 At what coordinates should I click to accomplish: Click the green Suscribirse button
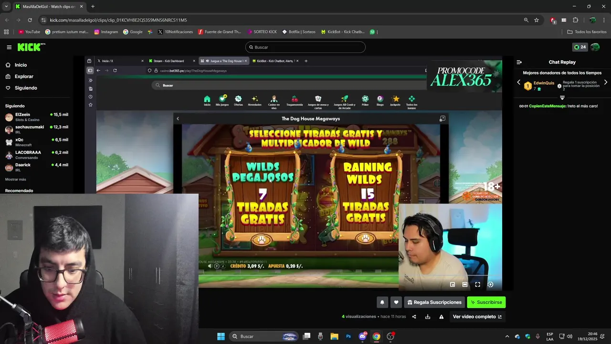[x=486, y=302]
